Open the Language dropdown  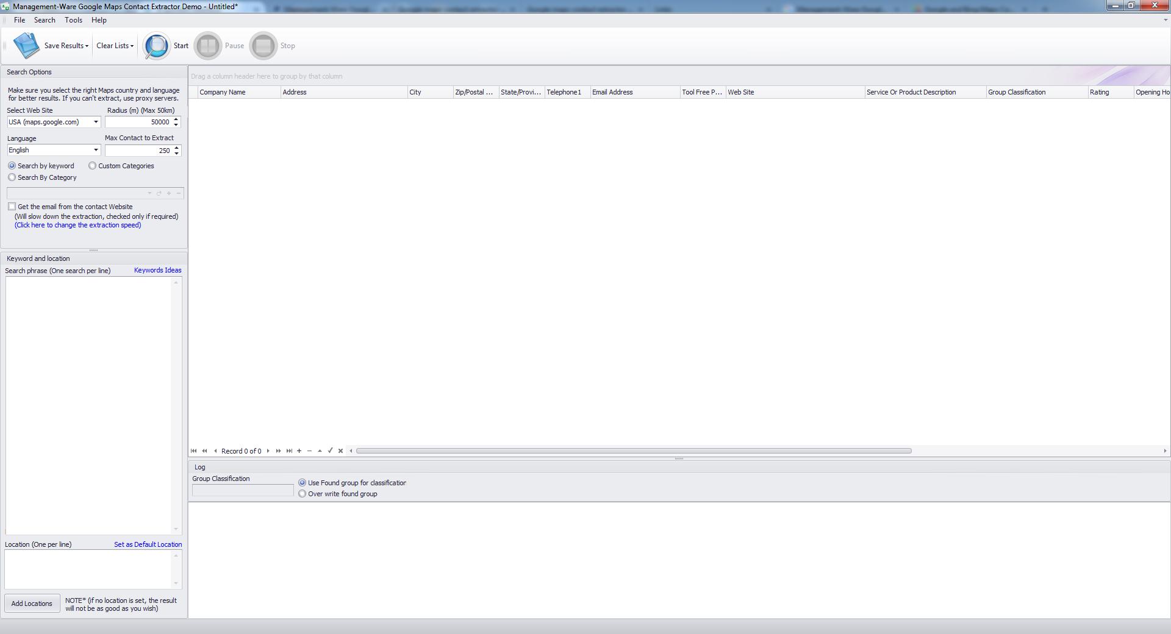click(96, 150)
